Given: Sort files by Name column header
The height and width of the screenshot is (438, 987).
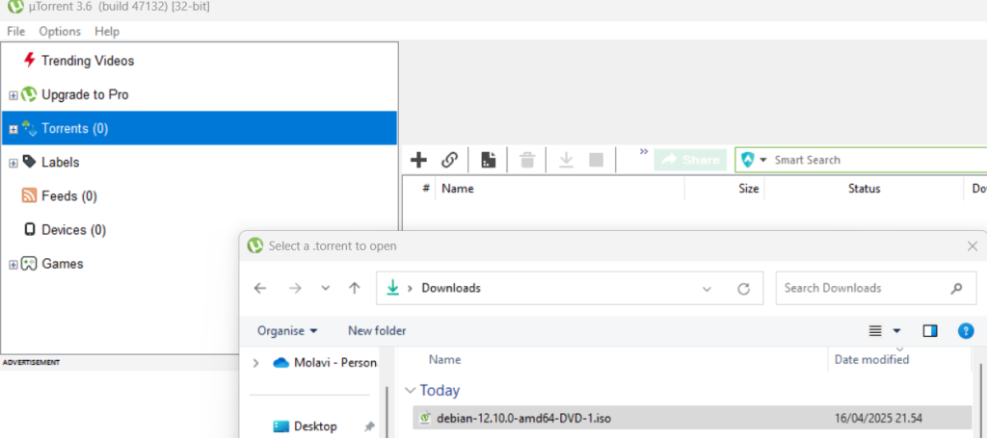Looking at the screenshot, I should click(x=444, y=359).
